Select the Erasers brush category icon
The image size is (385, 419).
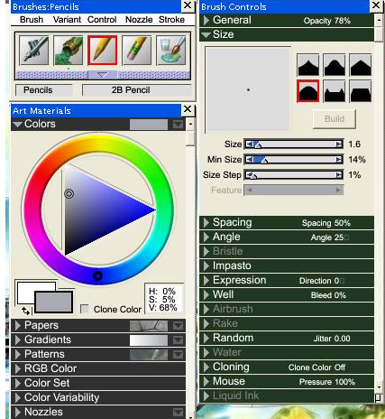137,51
